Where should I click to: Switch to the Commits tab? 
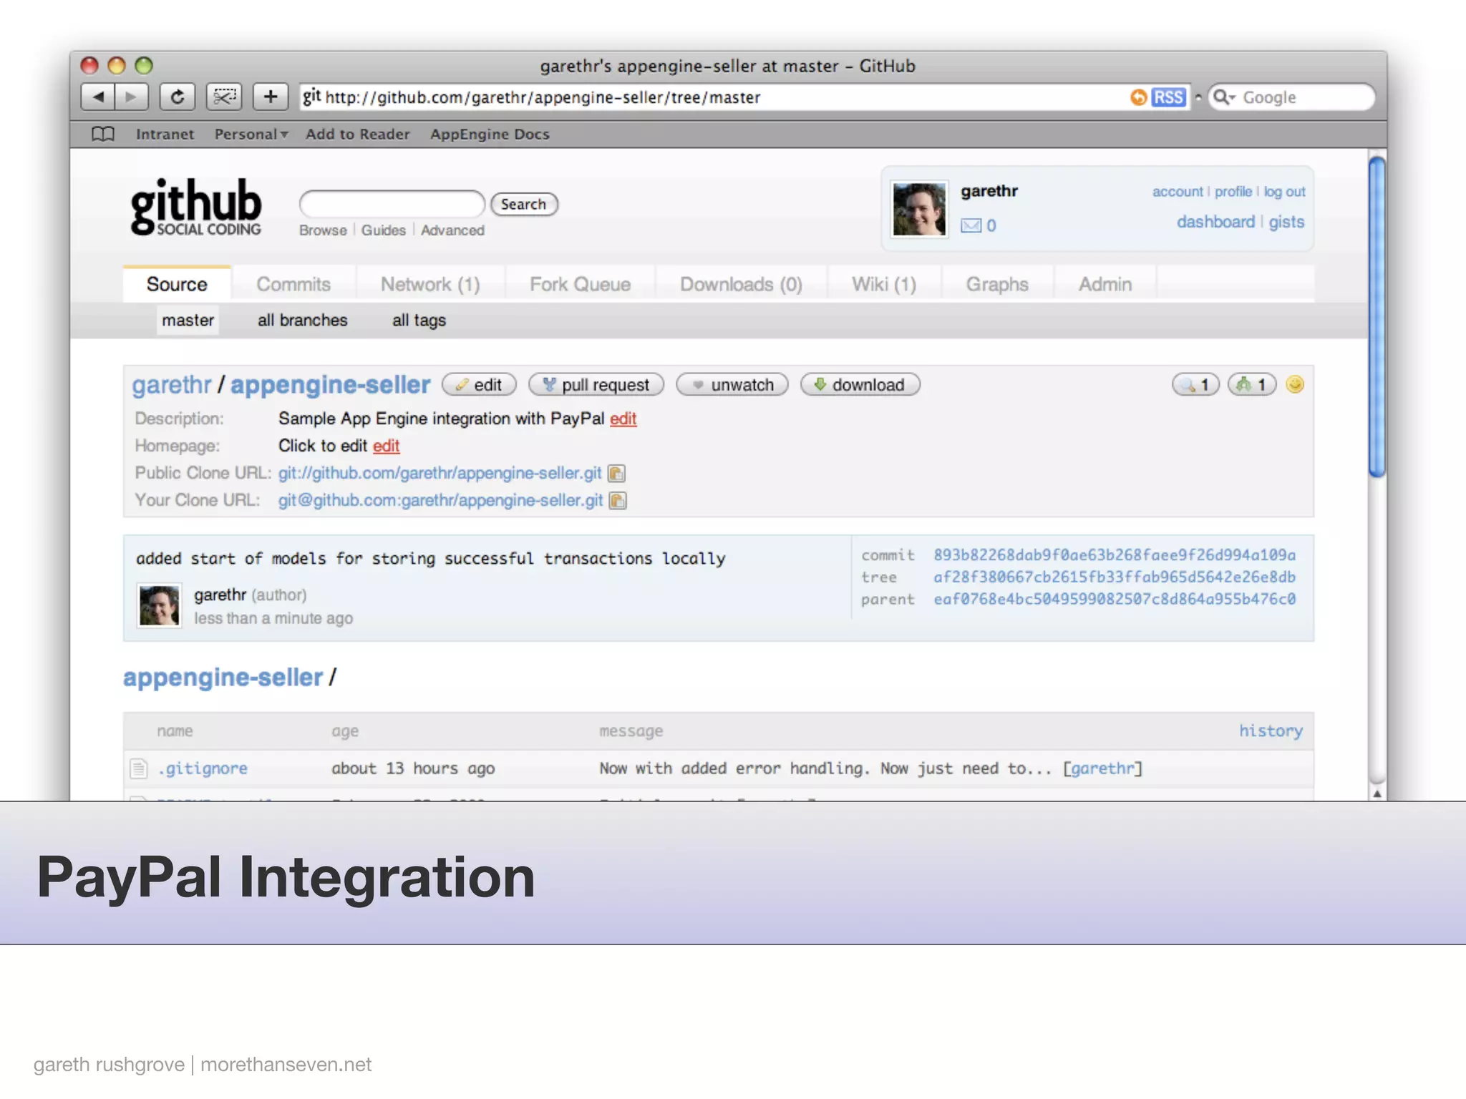tap(293, 284)
